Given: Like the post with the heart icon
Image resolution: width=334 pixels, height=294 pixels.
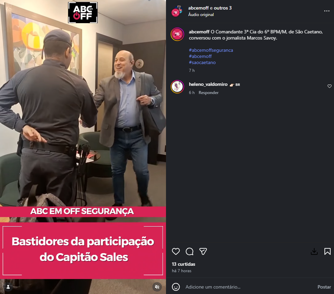Looking at the screenshot, I should pyautogui.click(x=176, y=251).
